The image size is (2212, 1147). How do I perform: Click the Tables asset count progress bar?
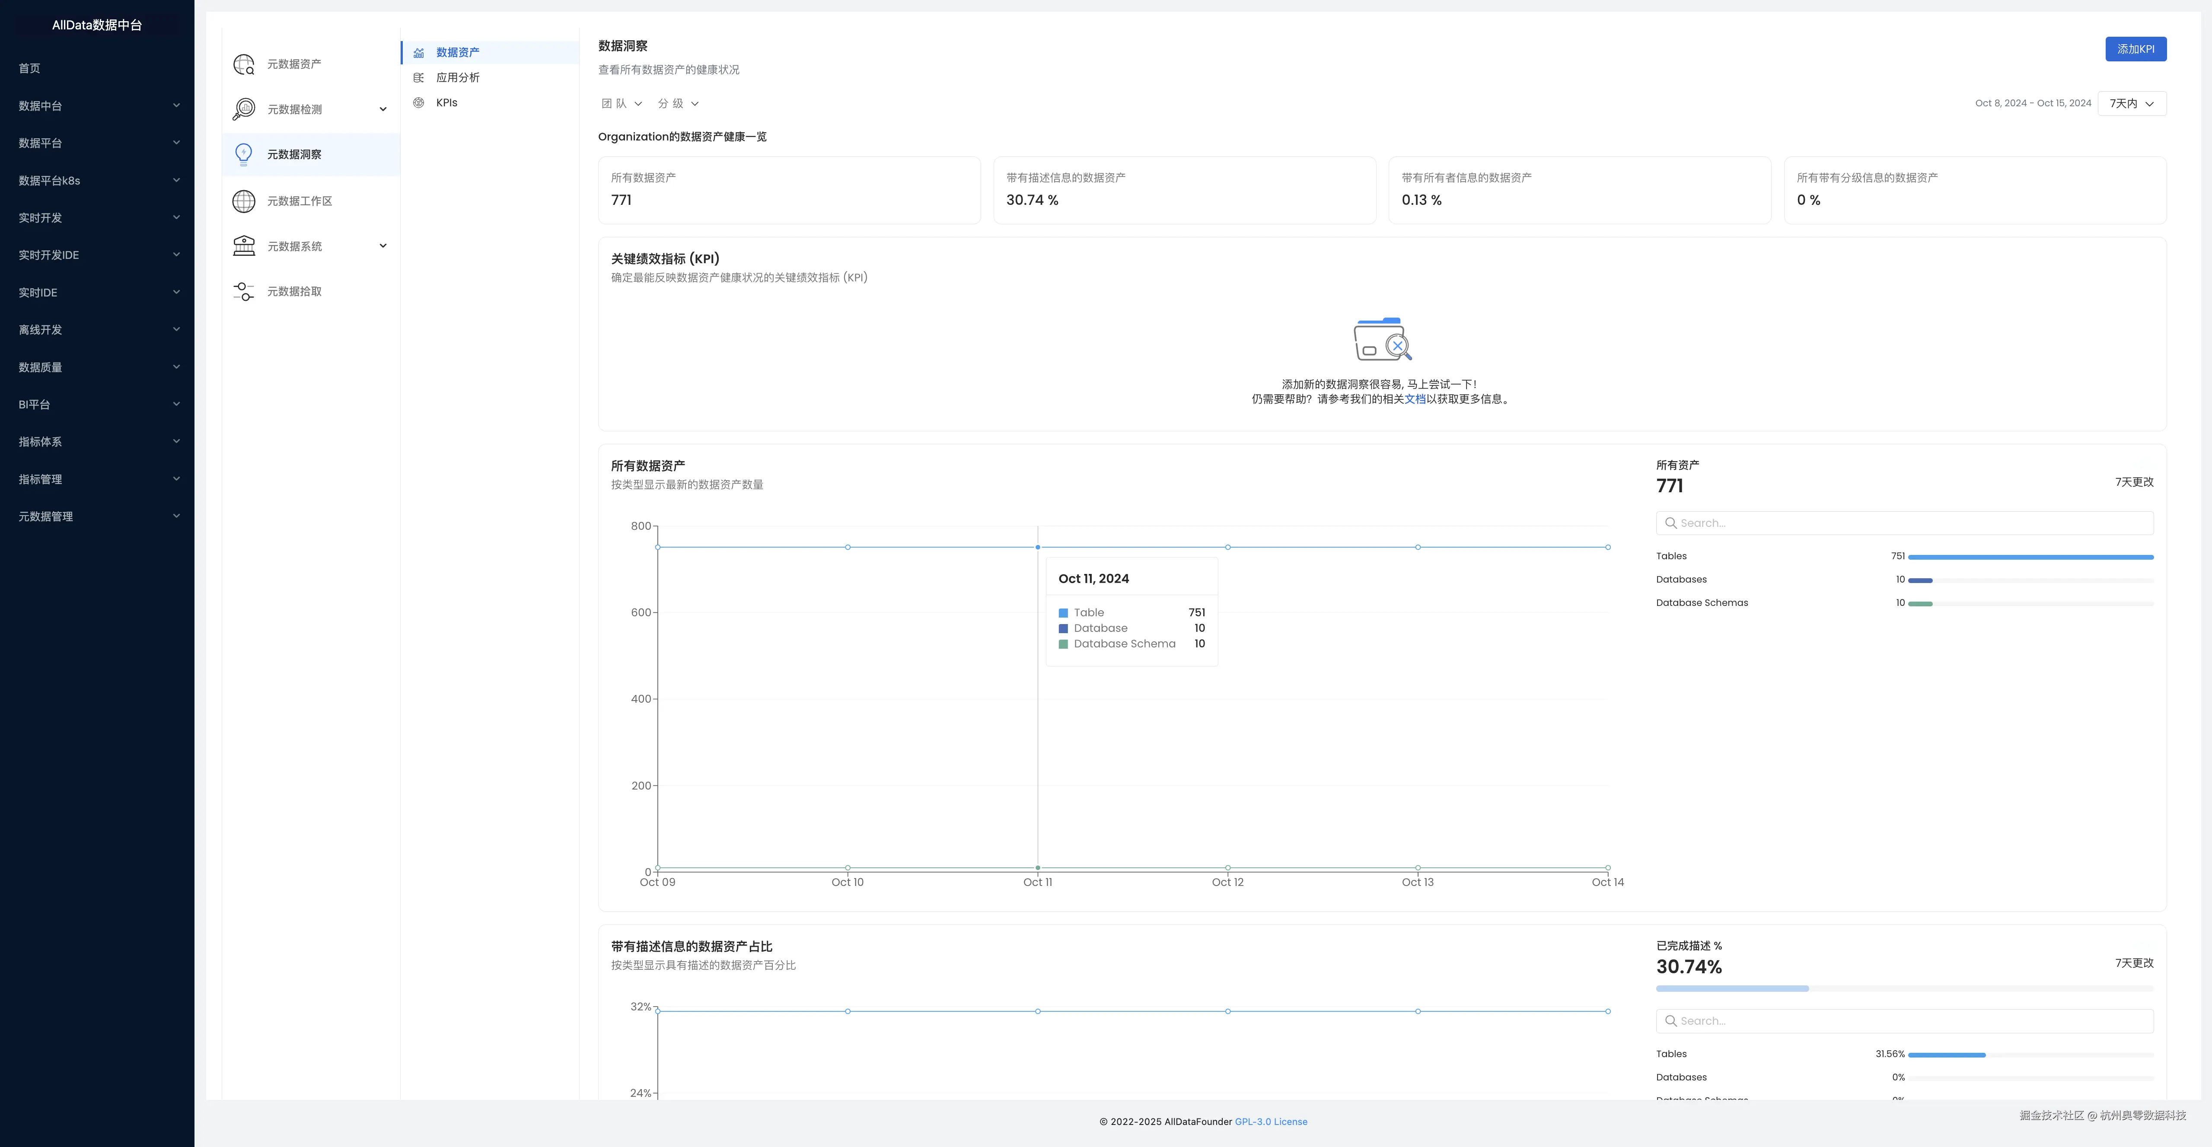2030,557
